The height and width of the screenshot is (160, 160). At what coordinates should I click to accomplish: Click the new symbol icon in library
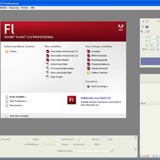click(141, 156)
